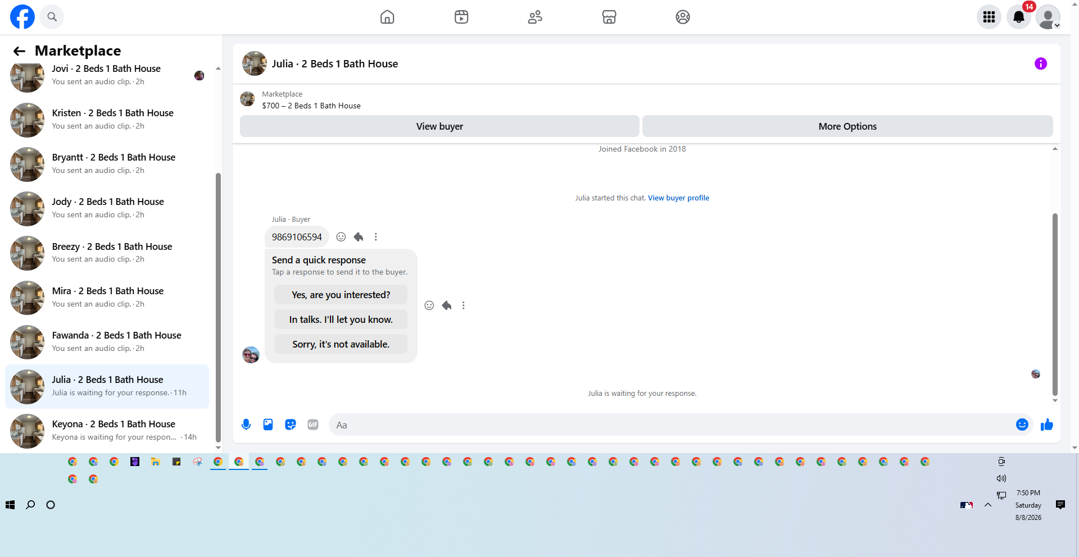Open the Meet Now camera tray icon
1079x557 pixels.
1001,462
